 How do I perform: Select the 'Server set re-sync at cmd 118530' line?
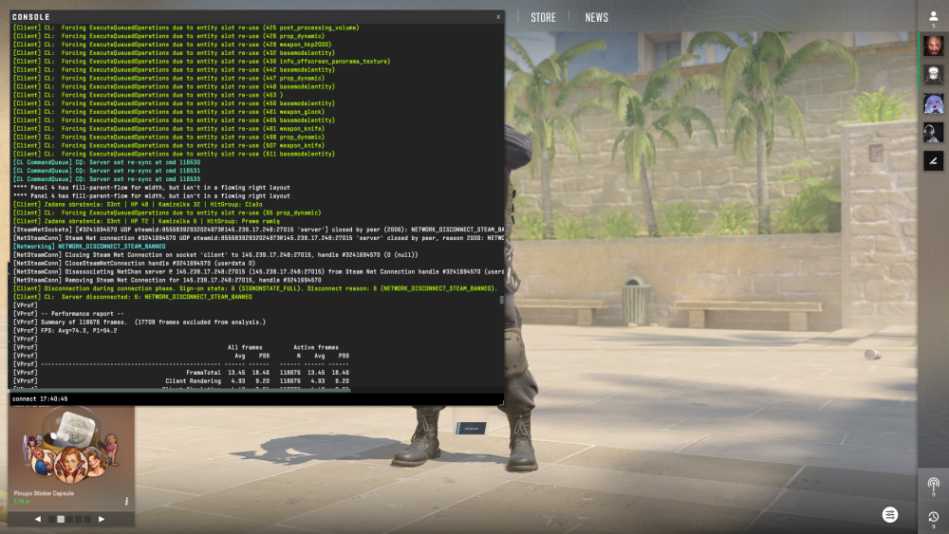(x=106, y=162)
